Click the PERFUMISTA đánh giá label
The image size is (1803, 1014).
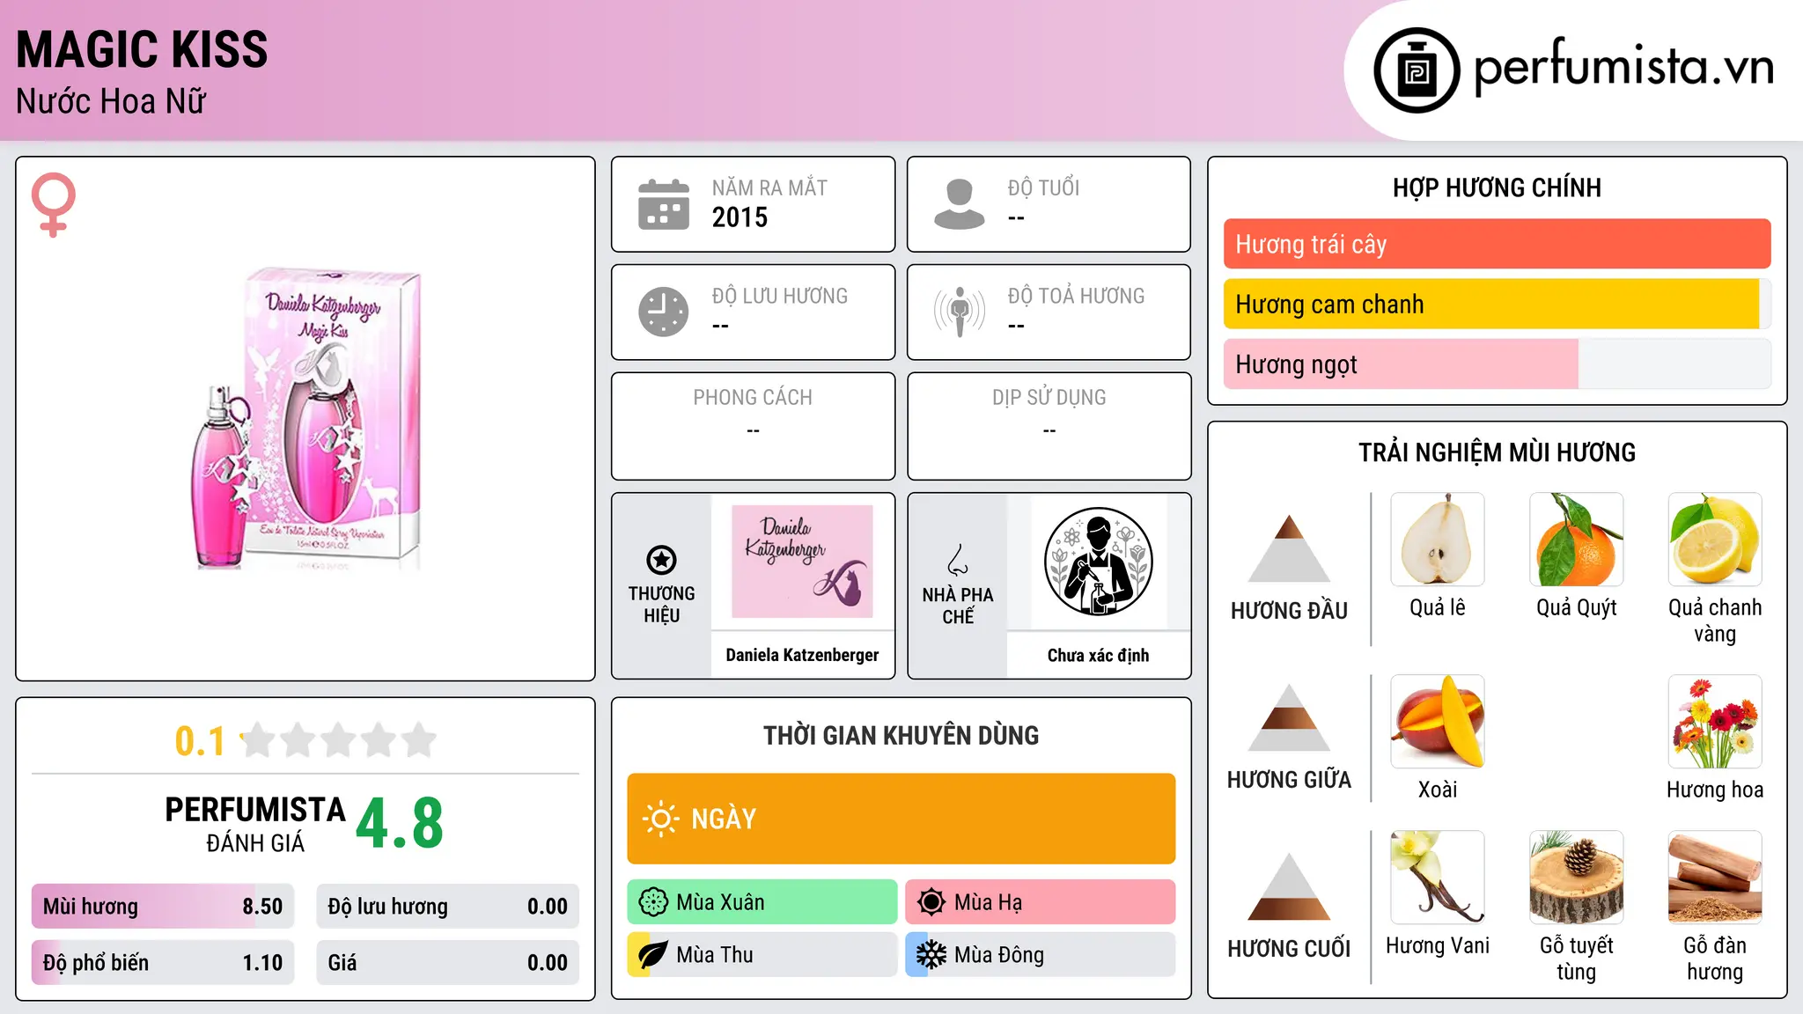(255, 823)
